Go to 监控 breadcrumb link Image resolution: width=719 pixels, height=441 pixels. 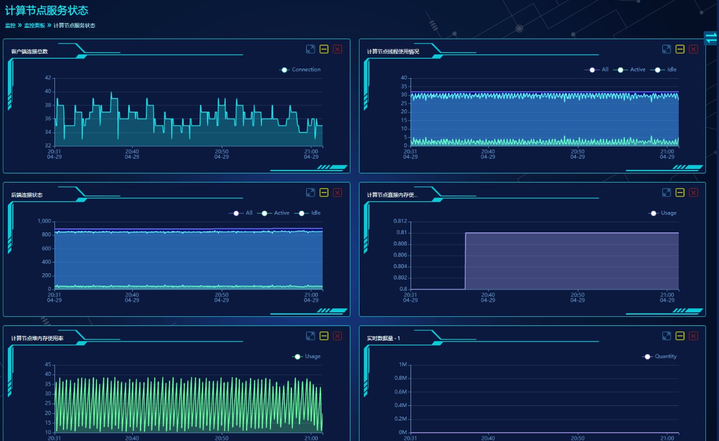point(10,26)
